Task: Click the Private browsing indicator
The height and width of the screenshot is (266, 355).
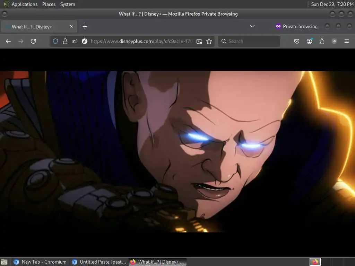Action: [297, 26]
